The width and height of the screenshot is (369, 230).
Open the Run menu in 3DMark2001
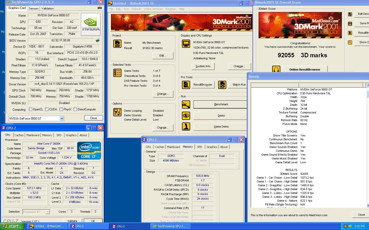pos(126,9)
